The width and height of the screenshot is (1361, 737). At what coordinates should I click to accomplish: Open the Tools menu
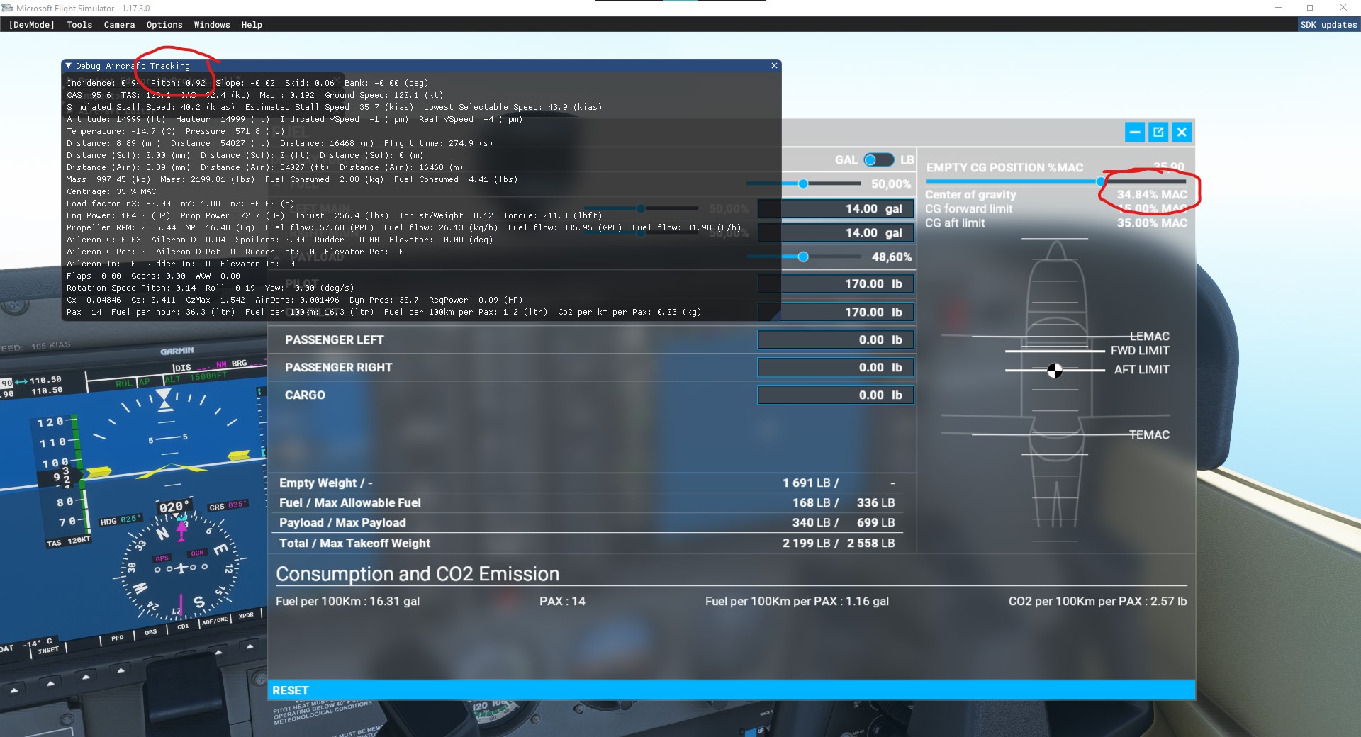coord(79,25)
